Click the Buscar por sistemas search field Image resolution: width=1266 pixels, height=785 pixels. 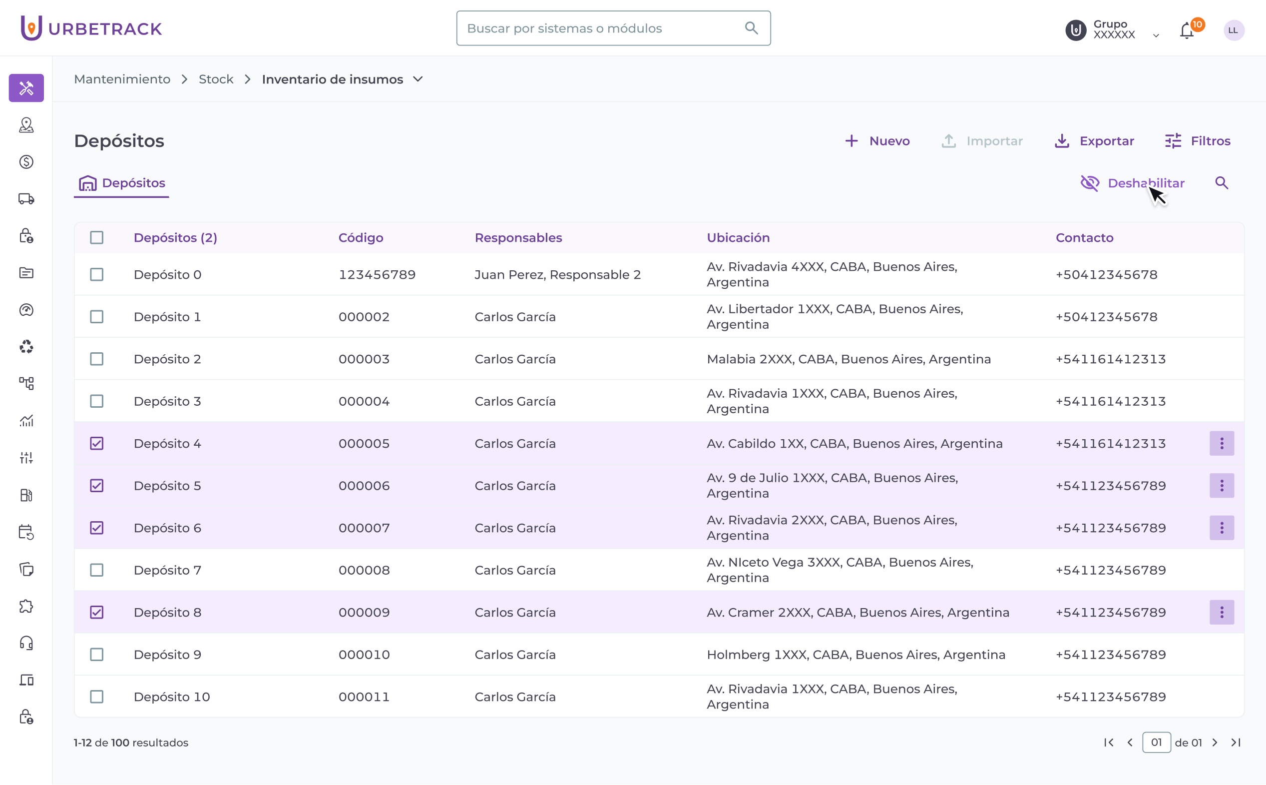[602, 28]
